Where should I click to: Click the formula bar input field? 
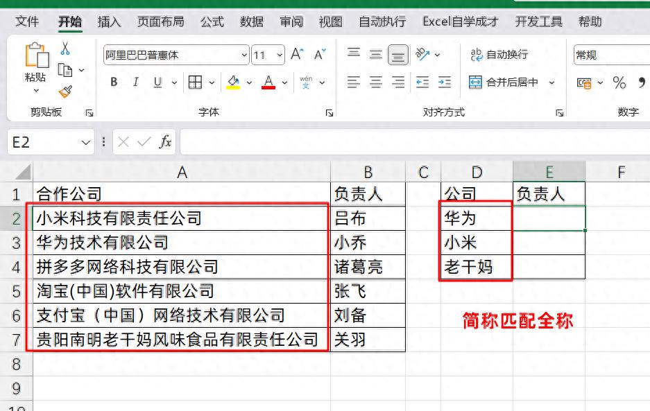(415, 142)
